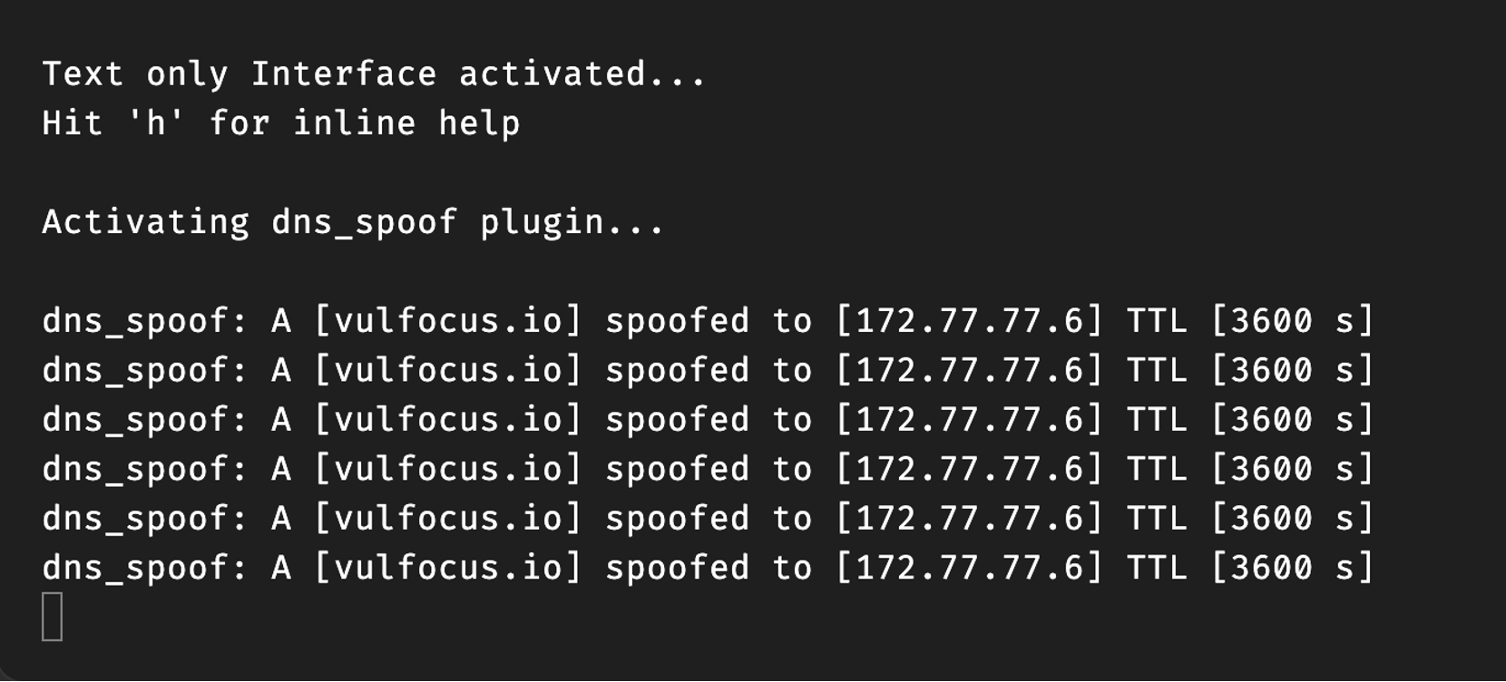The height and width of the screenshot is (682, 1506).
Task: Click the word 'Interface' in the top line
Action: 343,74
